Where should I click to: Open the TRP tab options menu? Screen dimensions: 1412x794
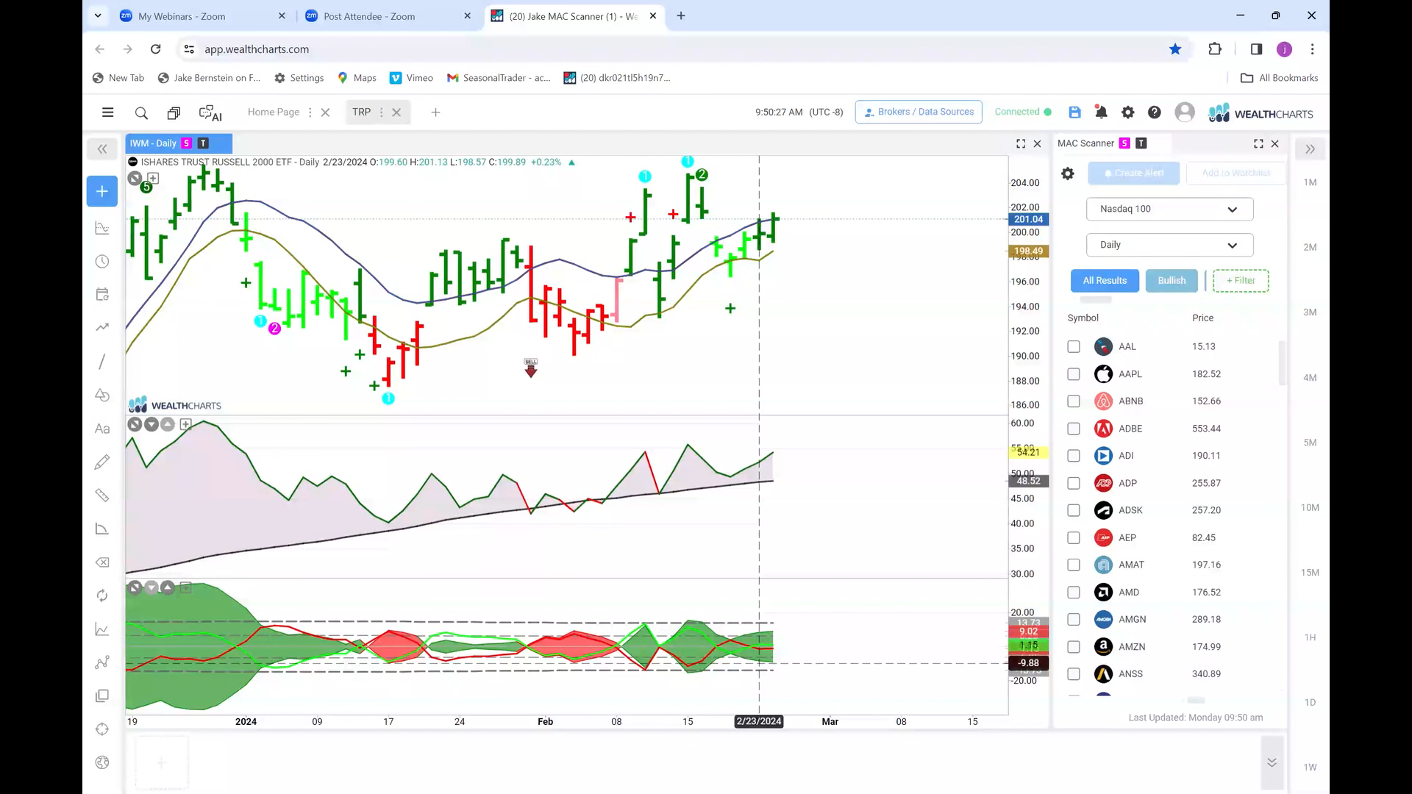(x=381, y=112)
